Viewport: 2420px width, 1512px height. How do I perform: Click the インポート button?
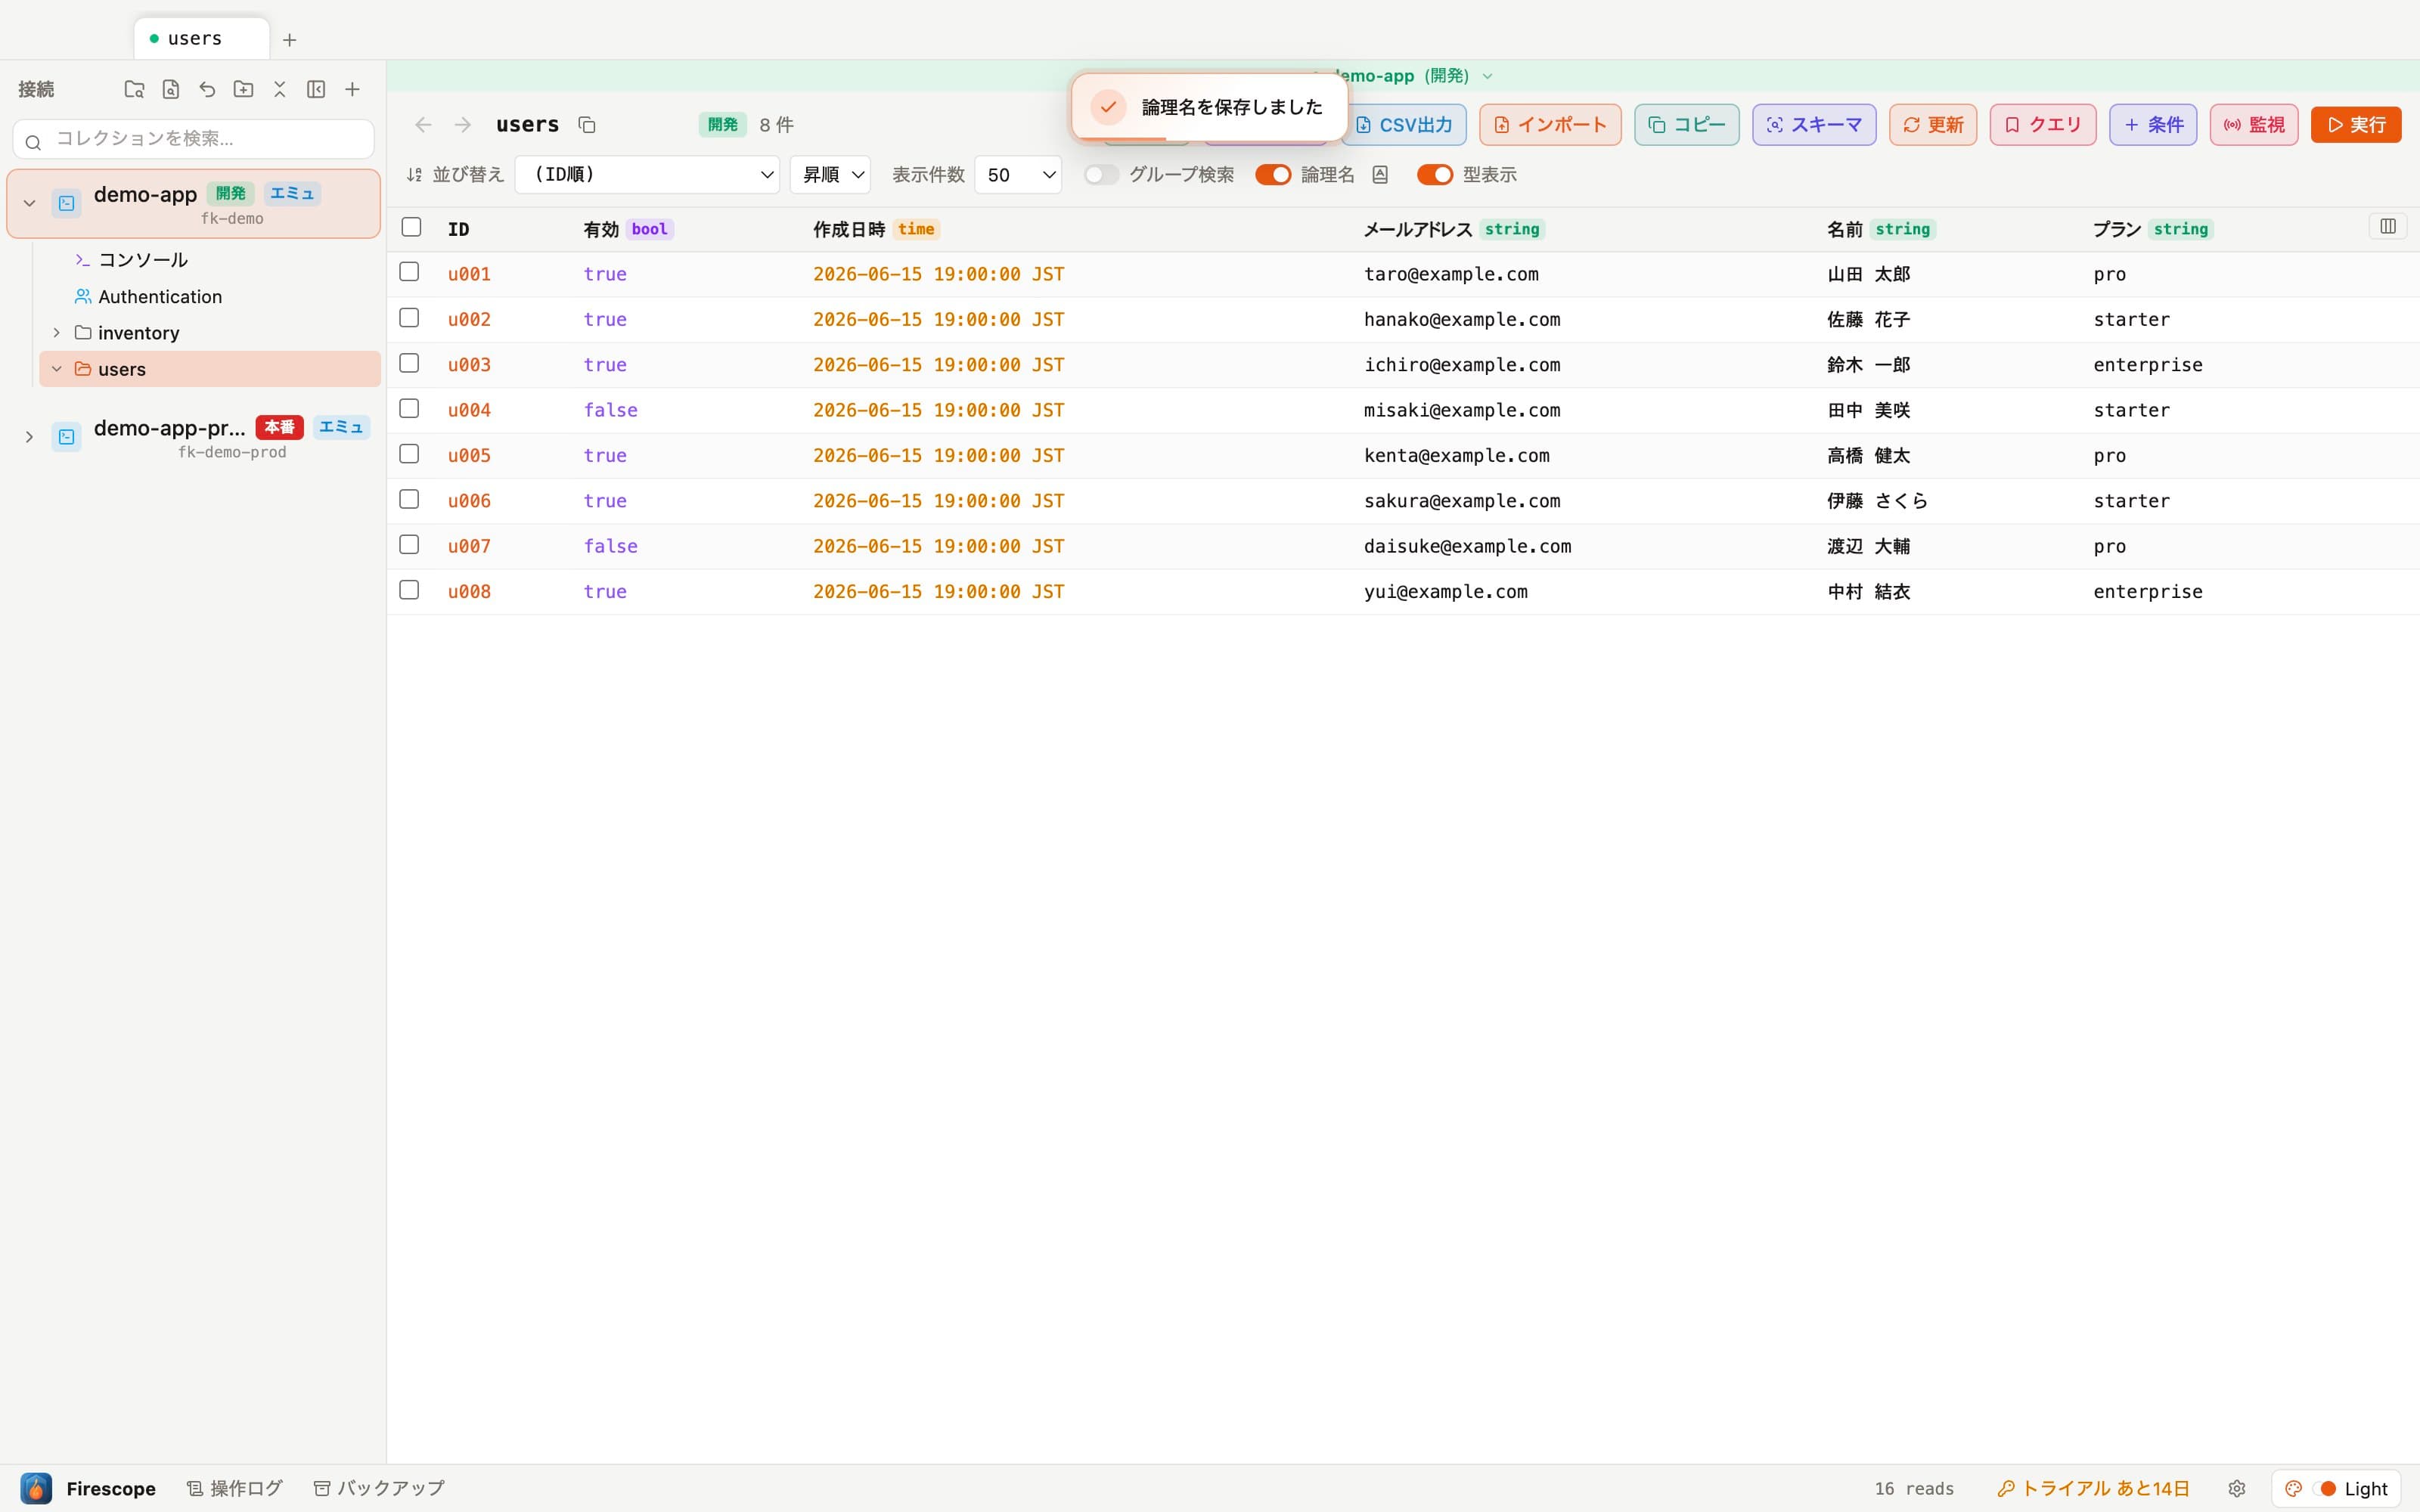1550,125
